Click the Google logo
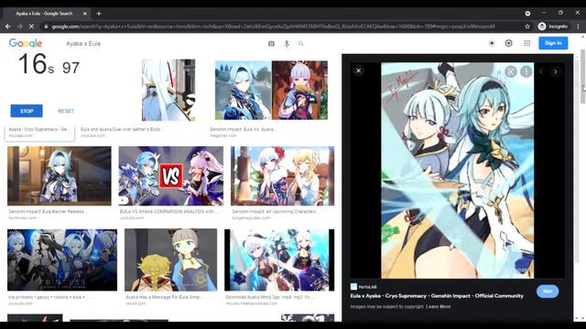This screenshot has height=329, width=586. [26, 43]
